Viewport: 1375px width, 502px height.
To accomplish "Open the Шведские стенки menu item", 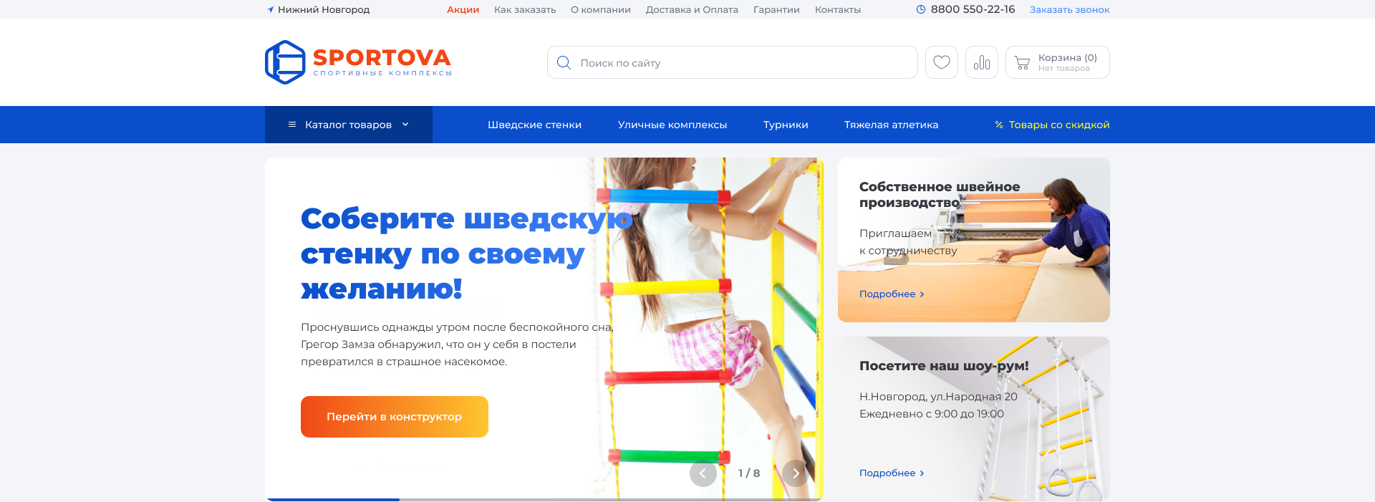I will (x=534, y=125).
